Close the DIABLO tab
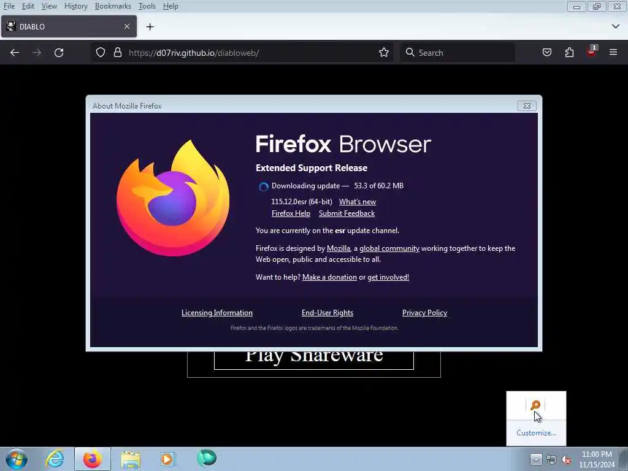The height and width of the screenshot is (471, 628). tap(127, 26)
